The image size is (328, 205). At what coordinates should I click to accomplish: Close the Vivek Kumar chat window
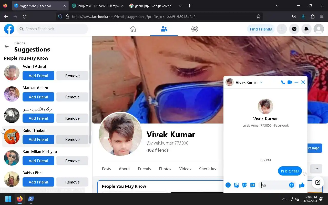click(x=303, y=82)
